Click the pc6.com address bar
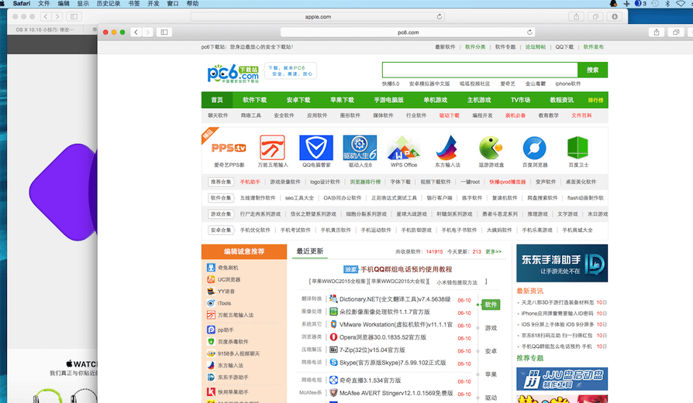Viewport: 693px width, 403px height. point(408,32)
